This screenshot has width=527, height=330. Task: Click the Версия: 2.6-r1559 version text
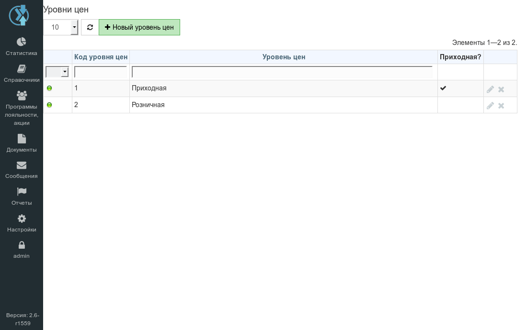coord(23,319)
